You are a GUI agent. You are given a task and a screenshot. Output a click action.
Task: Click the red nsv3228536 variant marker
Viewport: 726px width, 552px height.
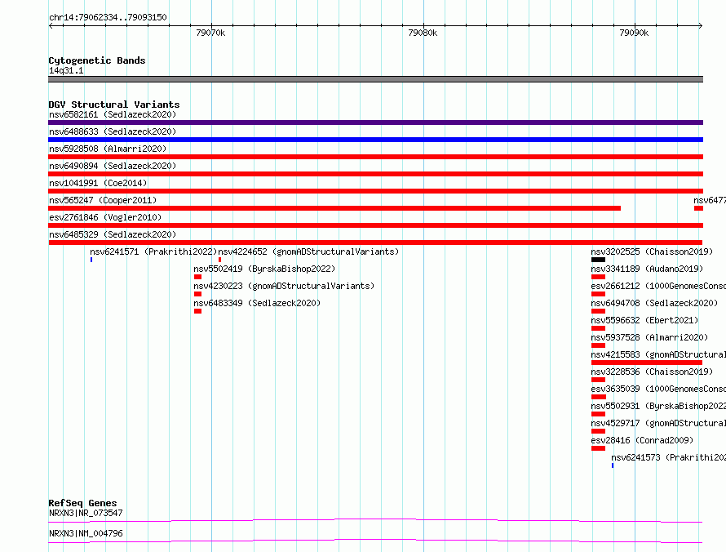(598, 380)
